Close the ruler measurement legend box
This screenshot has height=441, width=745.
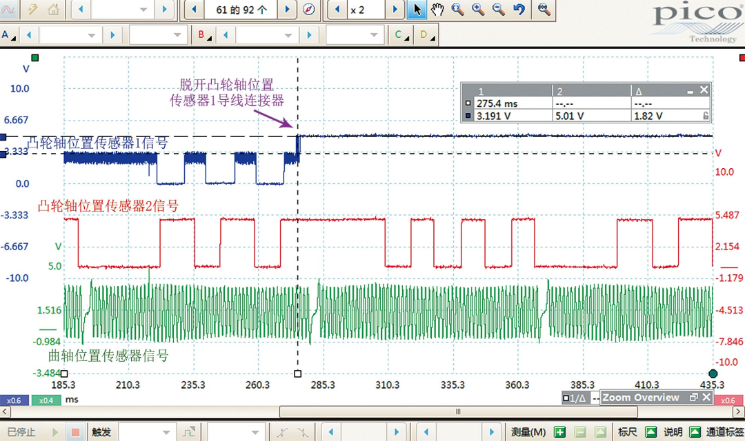pos(704,90)
